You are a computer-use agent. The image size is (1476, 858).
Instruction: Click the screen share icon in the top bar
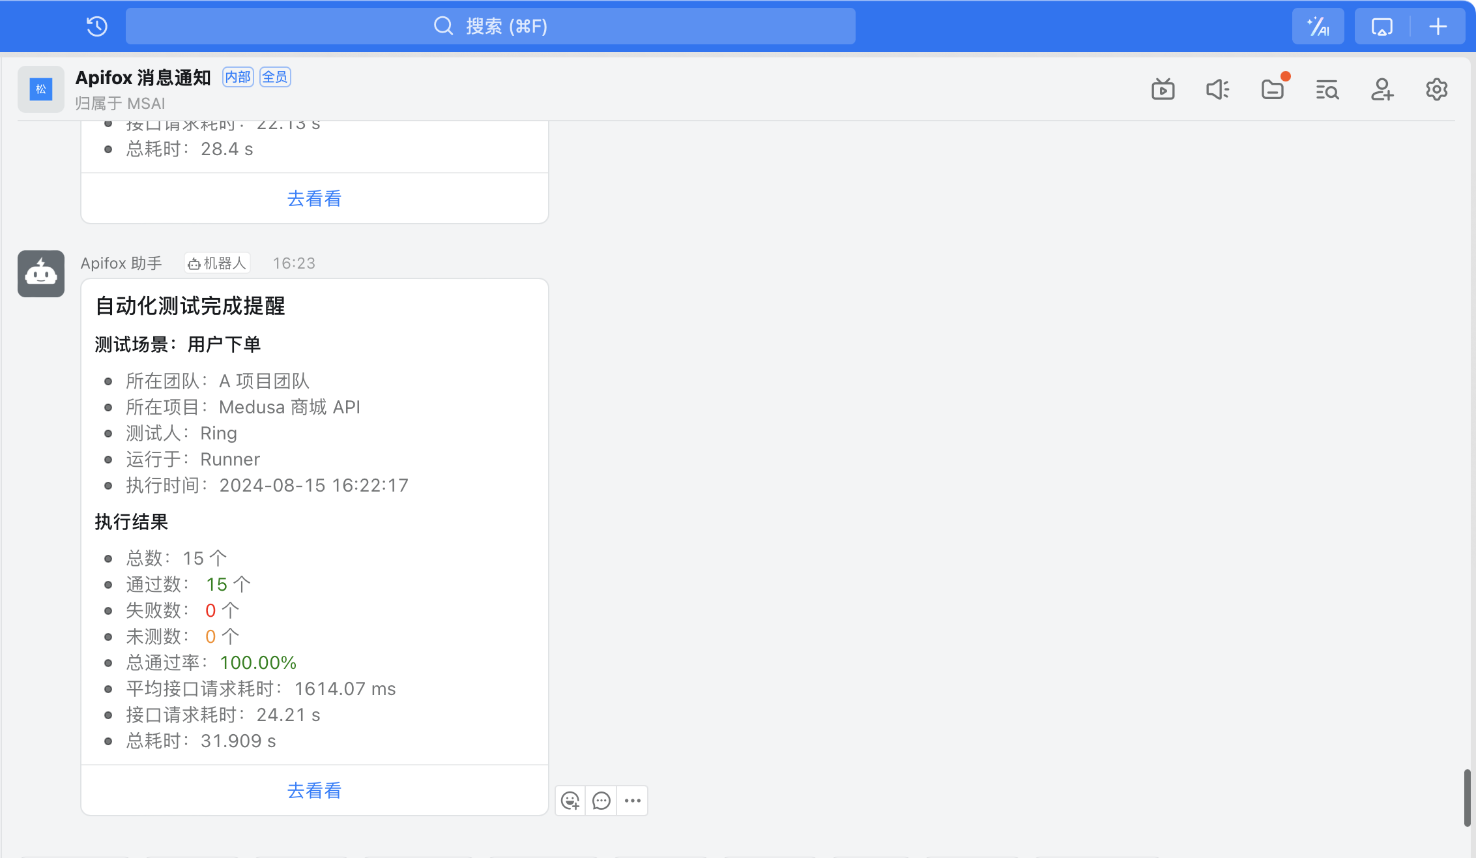pyautogui.click(x=1382, y=26)
